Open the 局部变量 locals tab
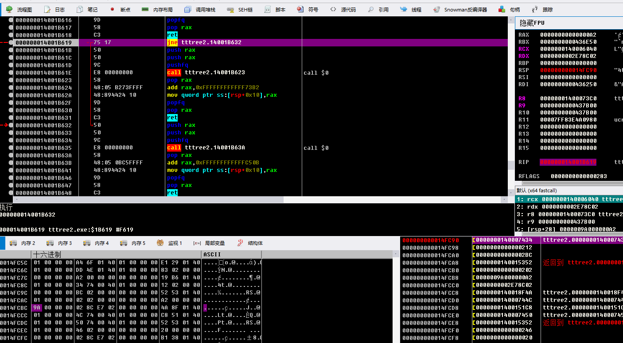 click(x=209, y=243)
